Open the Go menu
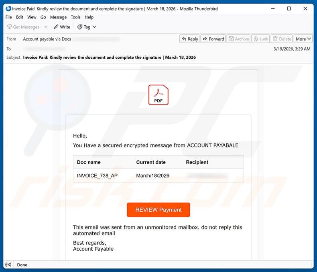 pos(43,17)
